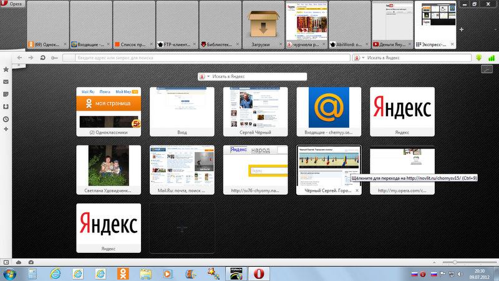Viewport: 499px width, 281px height.
Task: Open the sv76-chyorny.na... Яндекс народ dial
Action: tap(256, 170)
